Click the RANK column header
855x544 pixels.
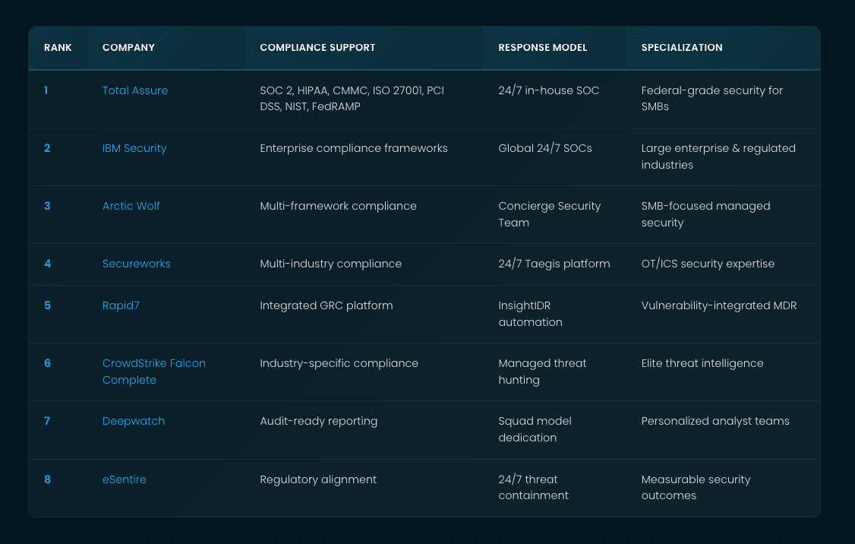[x=58, y=47]
